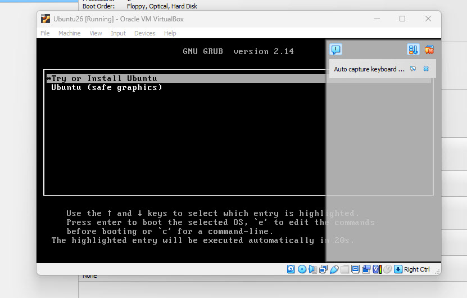Click the shared folders status icon
The width and height of the screenshot is (467, 298).
pyautogui.click(x=344, y=269)
